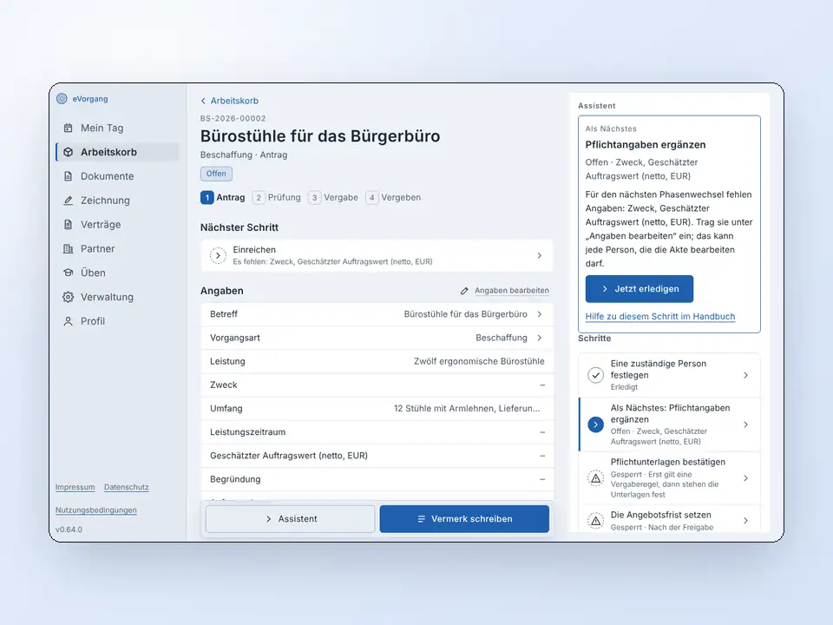Follow the Impressum link
The height and width of the screenshot is (625, 833).
(75, 487)
